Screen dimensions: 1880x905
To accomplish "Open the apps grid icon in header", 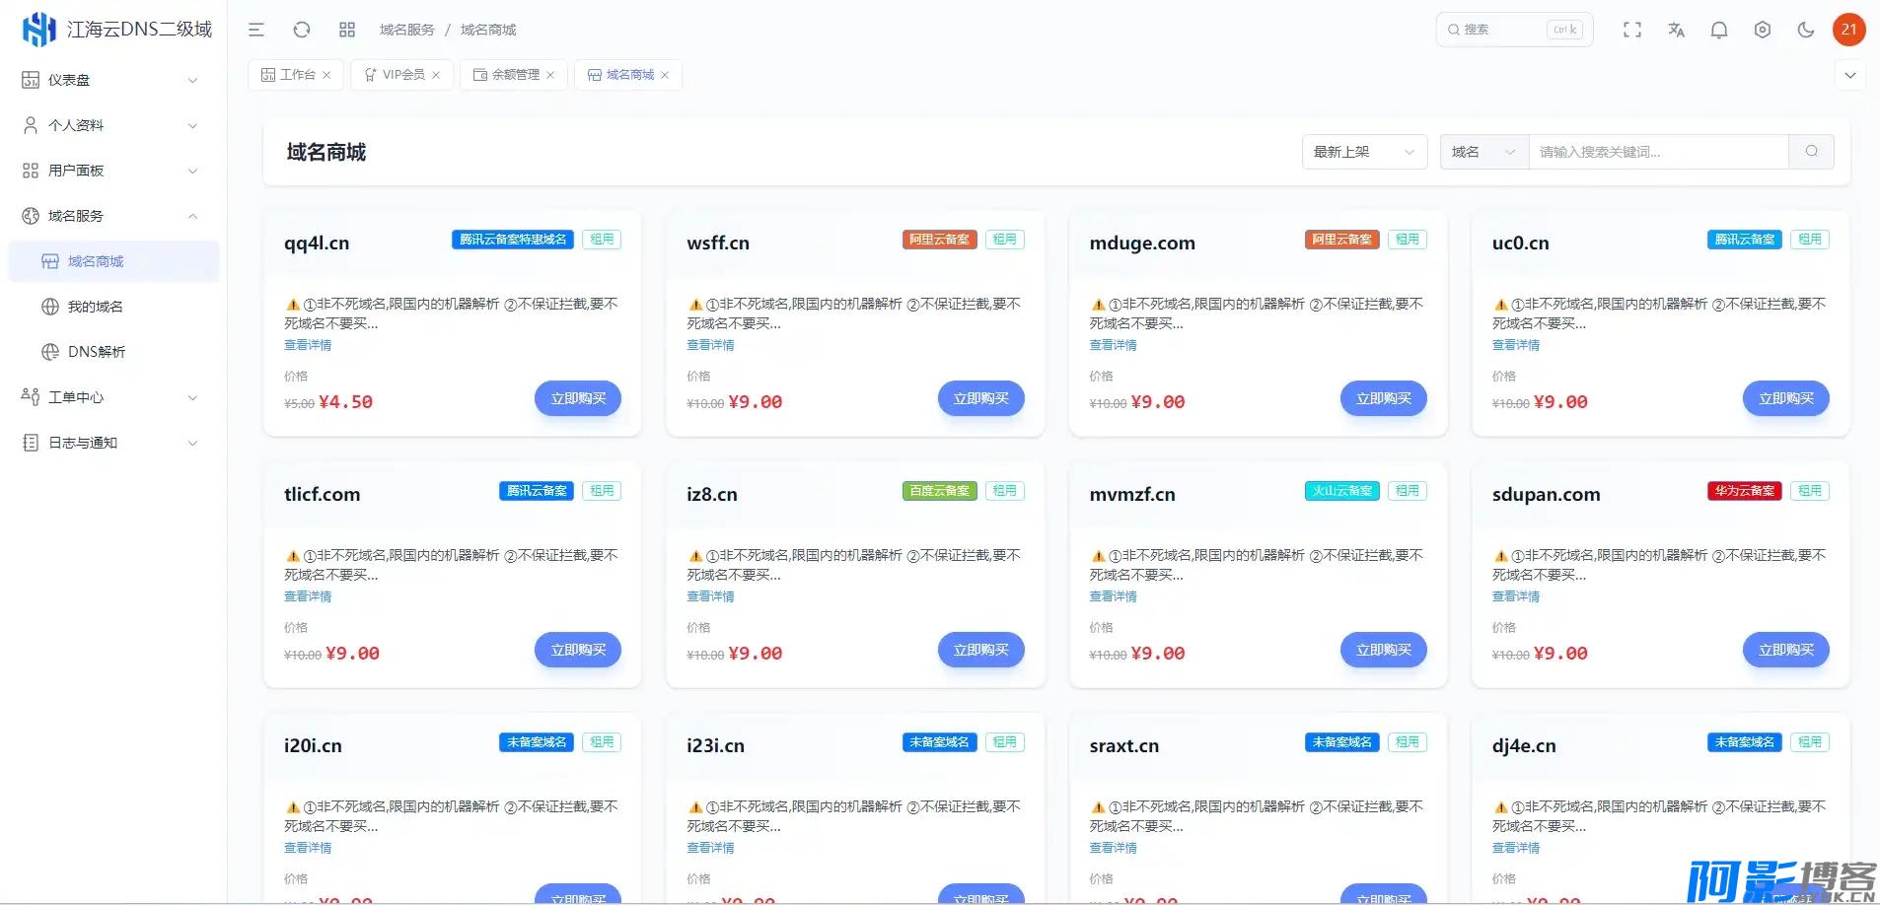I will click(347, 30).
